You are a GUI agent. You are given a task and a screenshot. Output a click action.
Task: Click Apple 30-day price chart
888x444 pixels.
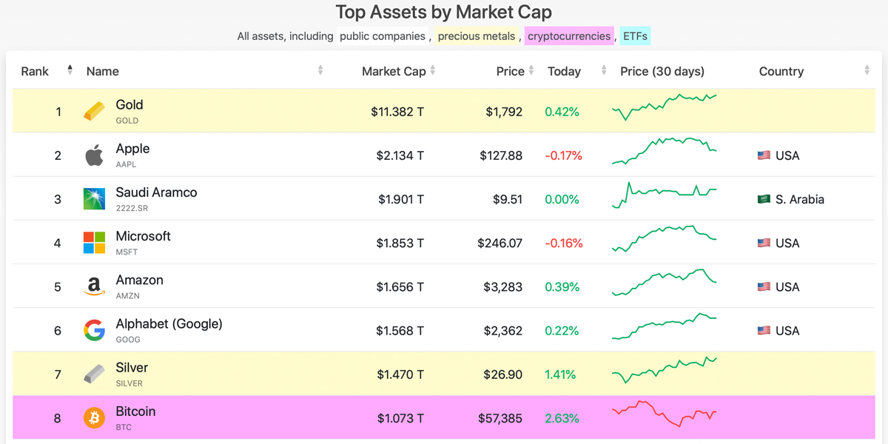point(665,150)
